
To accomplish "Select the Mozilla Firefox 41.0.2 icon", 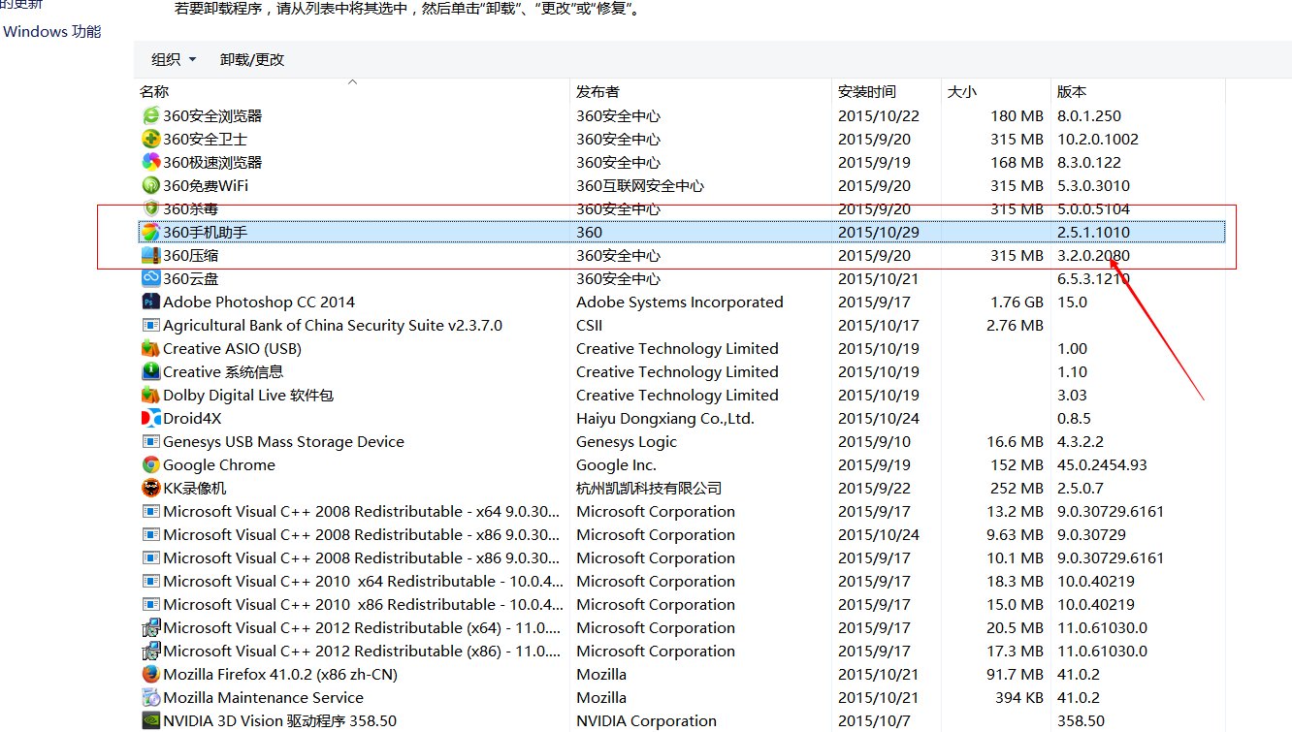I will (151, 674).
